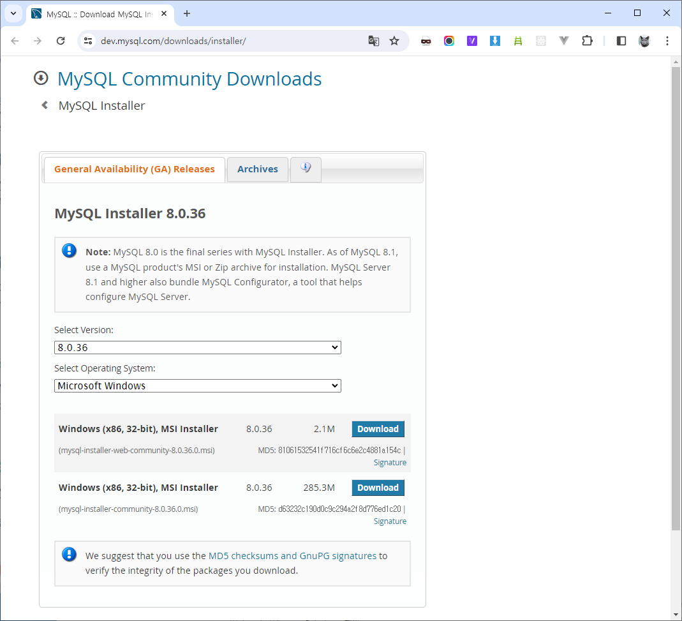Open the purple V extension icon
This screenshot has width=682, height=621.
coord(472,41)
